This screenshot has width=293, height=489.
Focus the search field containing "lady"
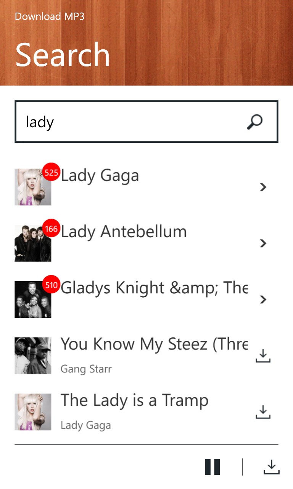tap(130, 122)
